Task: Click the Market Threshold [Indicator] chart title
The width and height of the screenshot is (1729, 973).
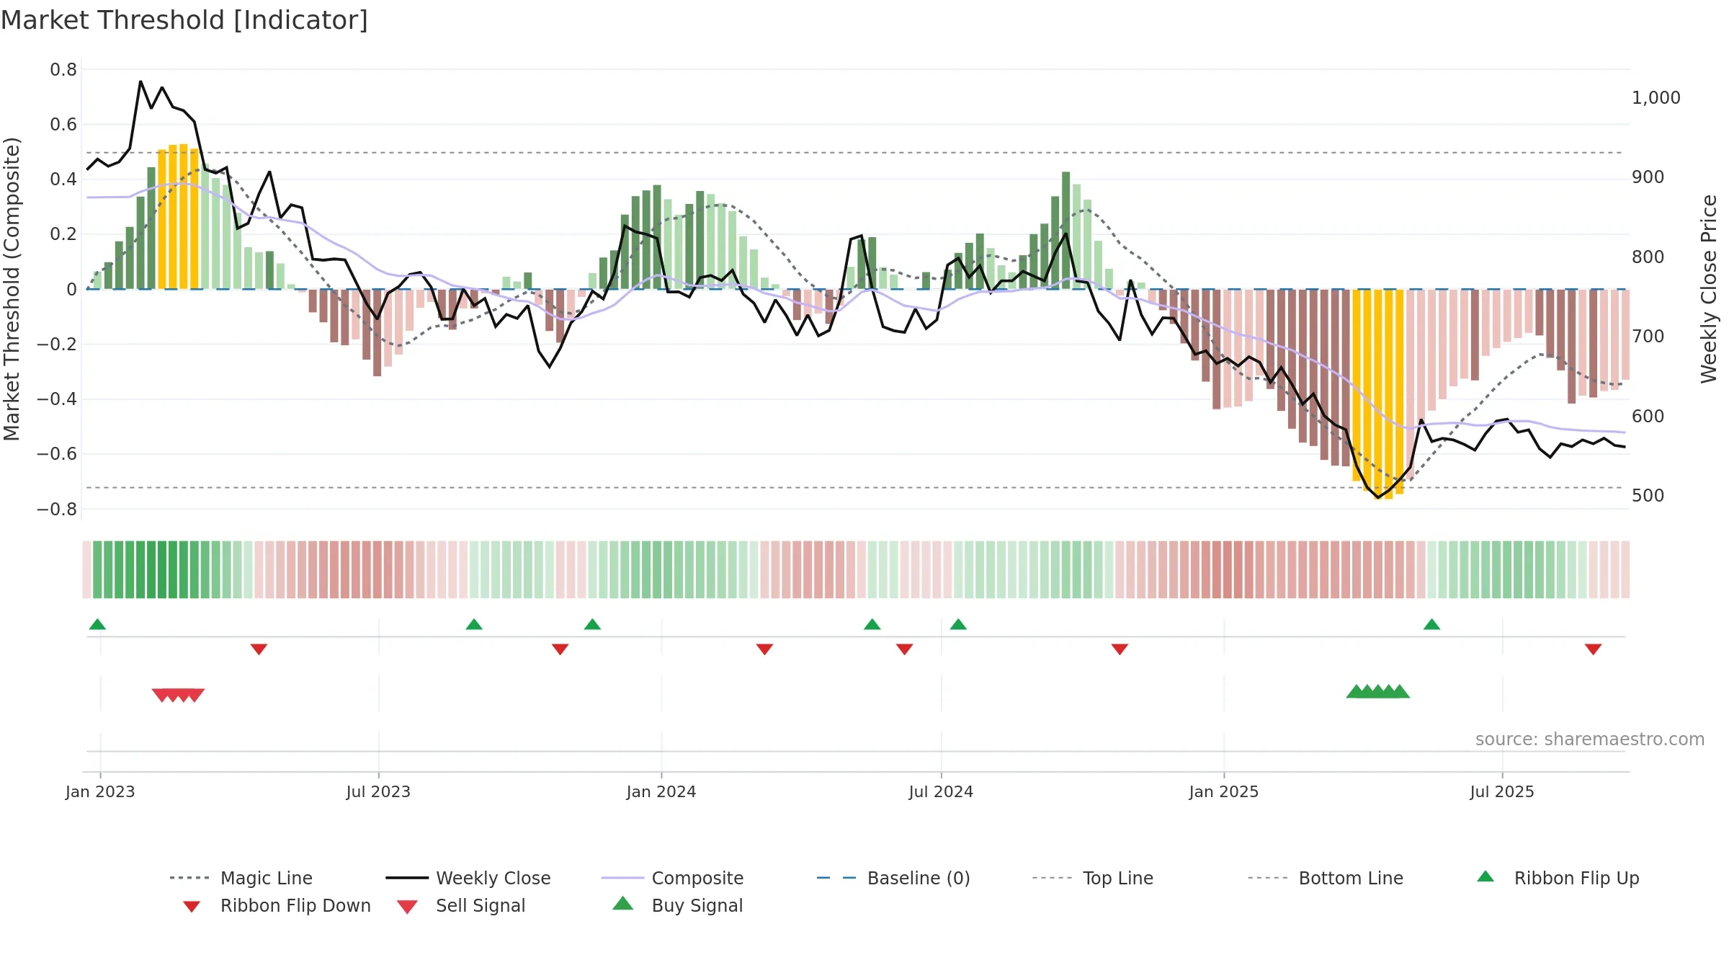Action: click(x=184, y=20)
